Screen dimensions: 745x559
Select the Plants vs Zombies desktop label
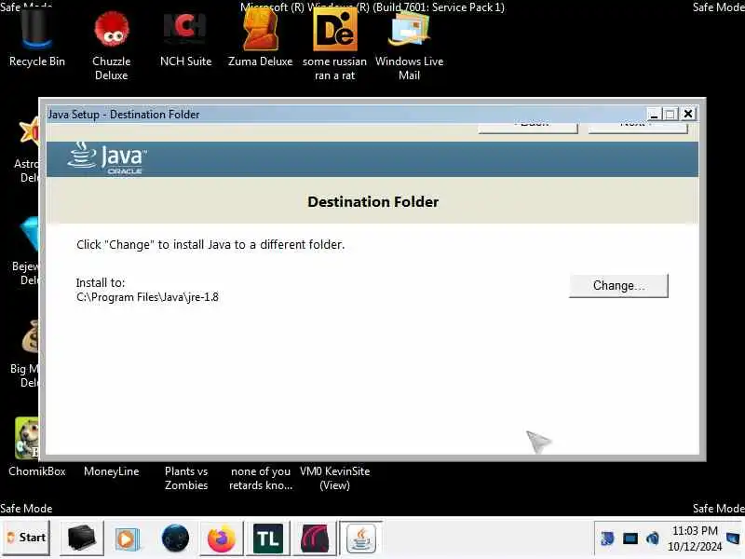tap(186, 478)
